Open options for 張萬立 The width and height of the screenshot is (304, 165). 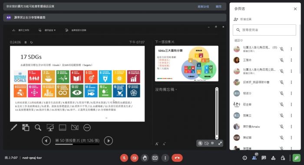(291, 115)
